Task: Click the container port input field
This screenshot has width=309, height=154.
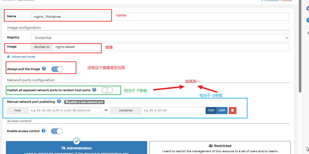Action: [173, 110]
